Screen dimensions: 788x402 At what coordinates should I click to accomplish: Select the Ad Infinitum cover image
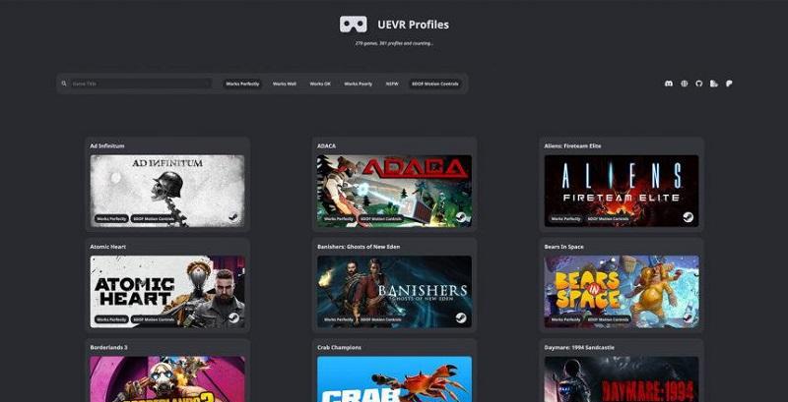[x=167, y=191]
